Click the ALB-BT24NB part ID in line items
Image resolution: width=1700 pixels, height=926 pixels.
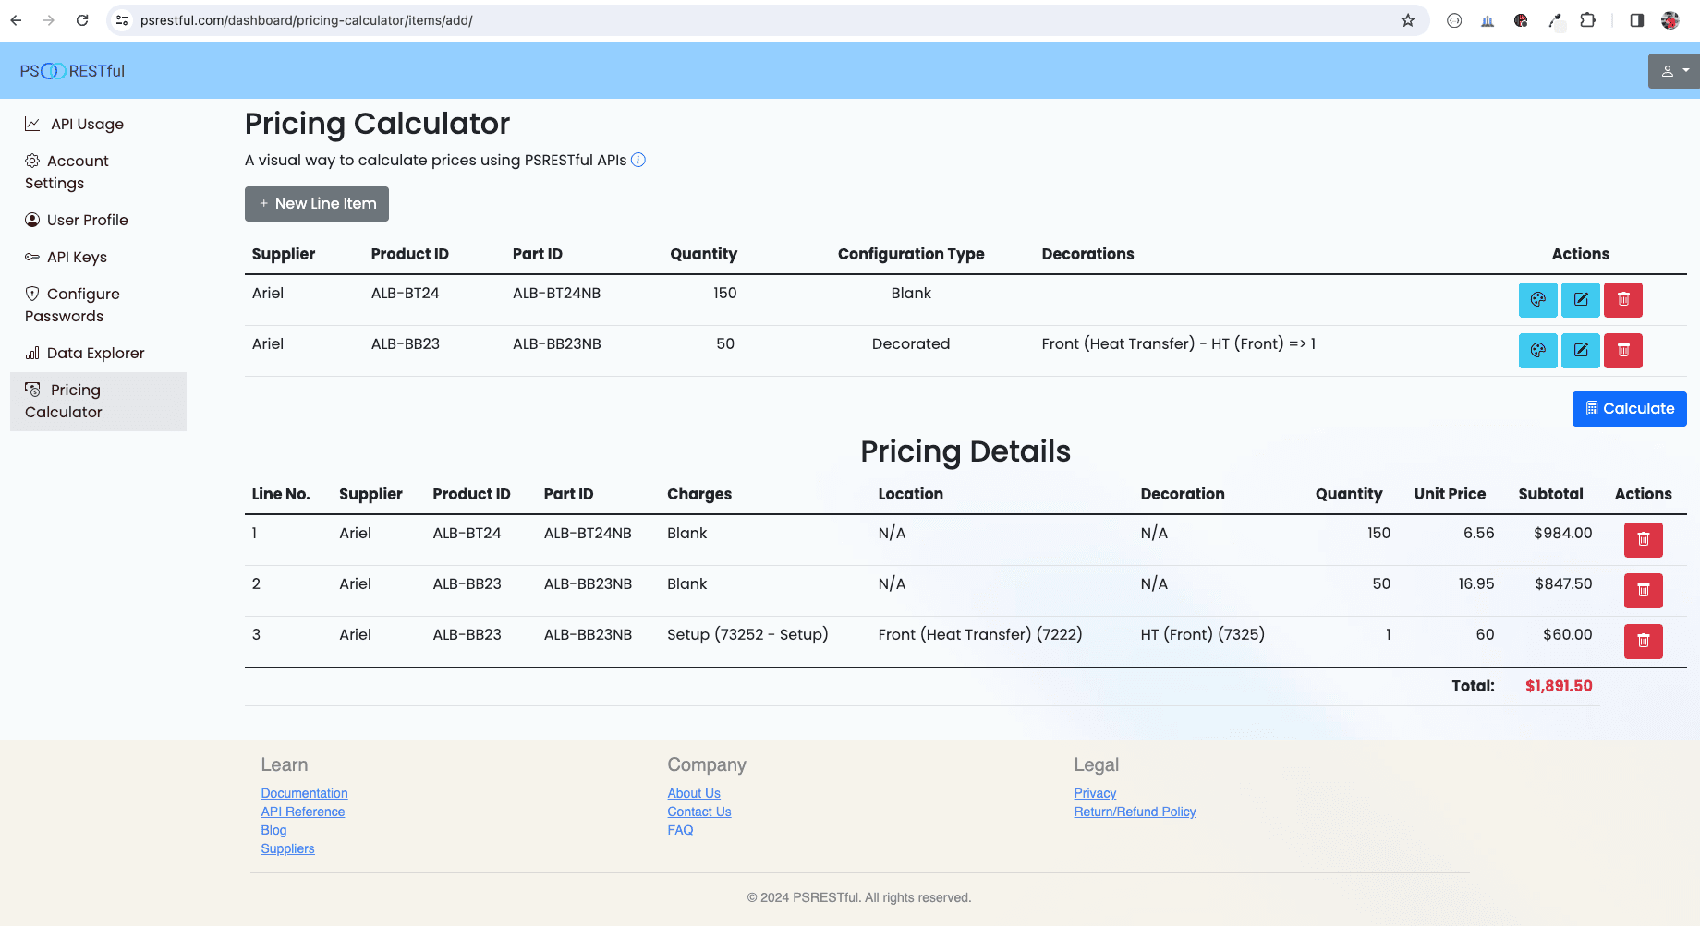(x=556, y=293)
